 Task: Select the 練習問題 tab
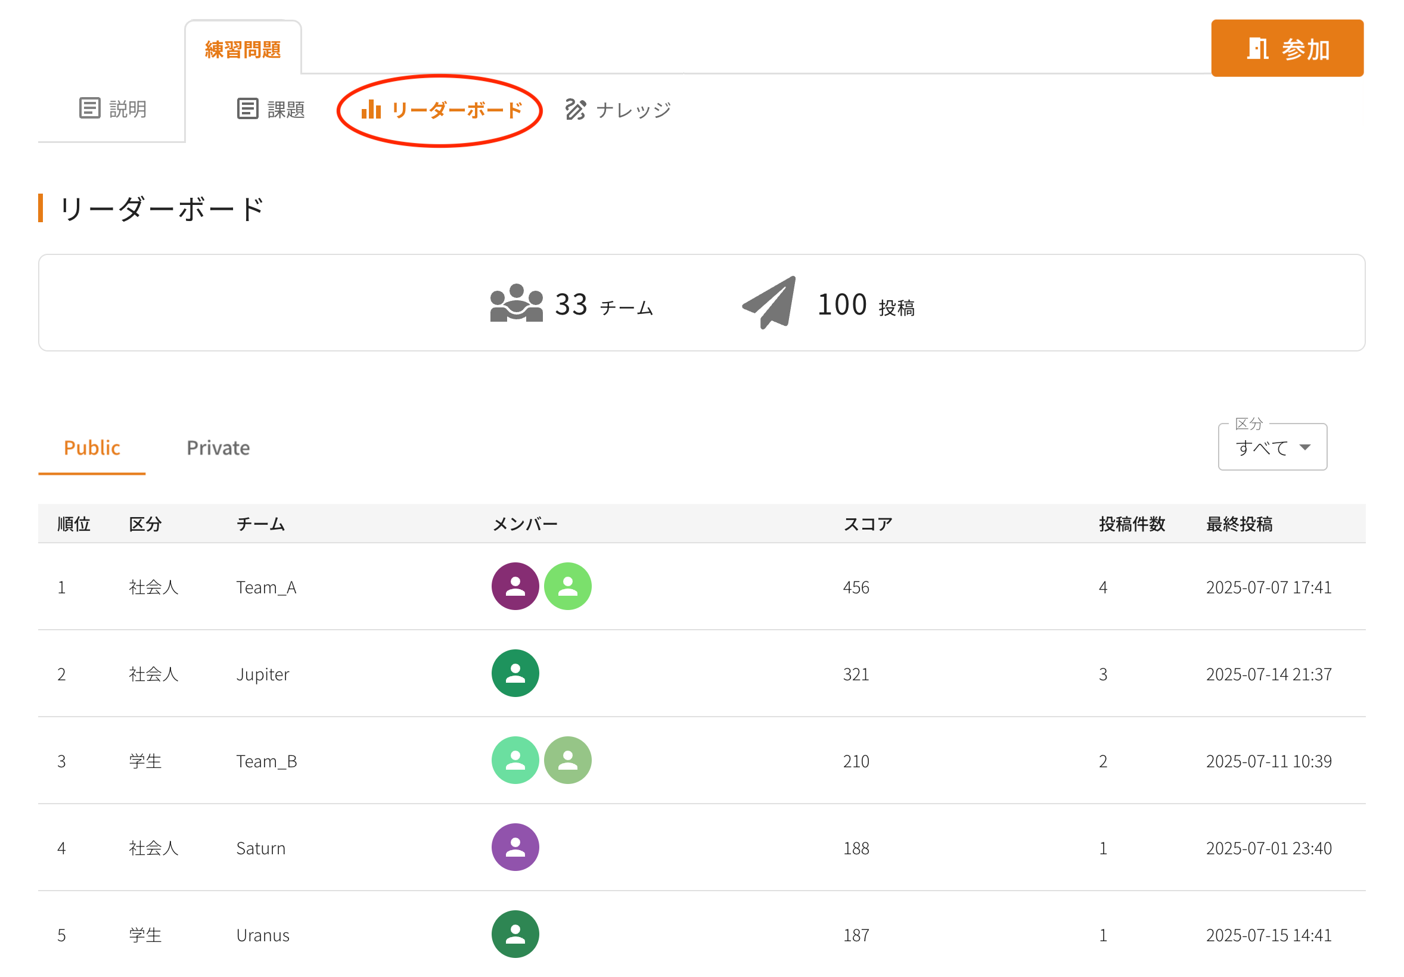pyautogui.click(x=243, y=49)
